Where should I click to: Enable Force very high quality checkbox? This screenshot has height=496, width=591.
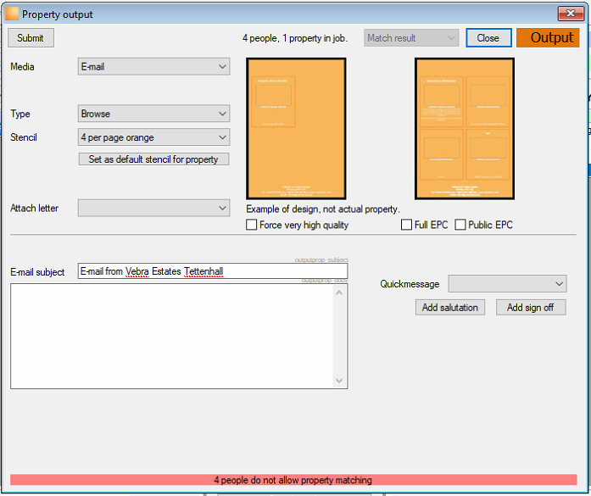251,225
